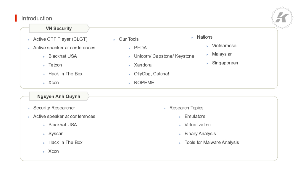Click the Unicorn/ Capstone/ Keystone text
This screenshot has height=170, width=303.
[x=164, y=56]
